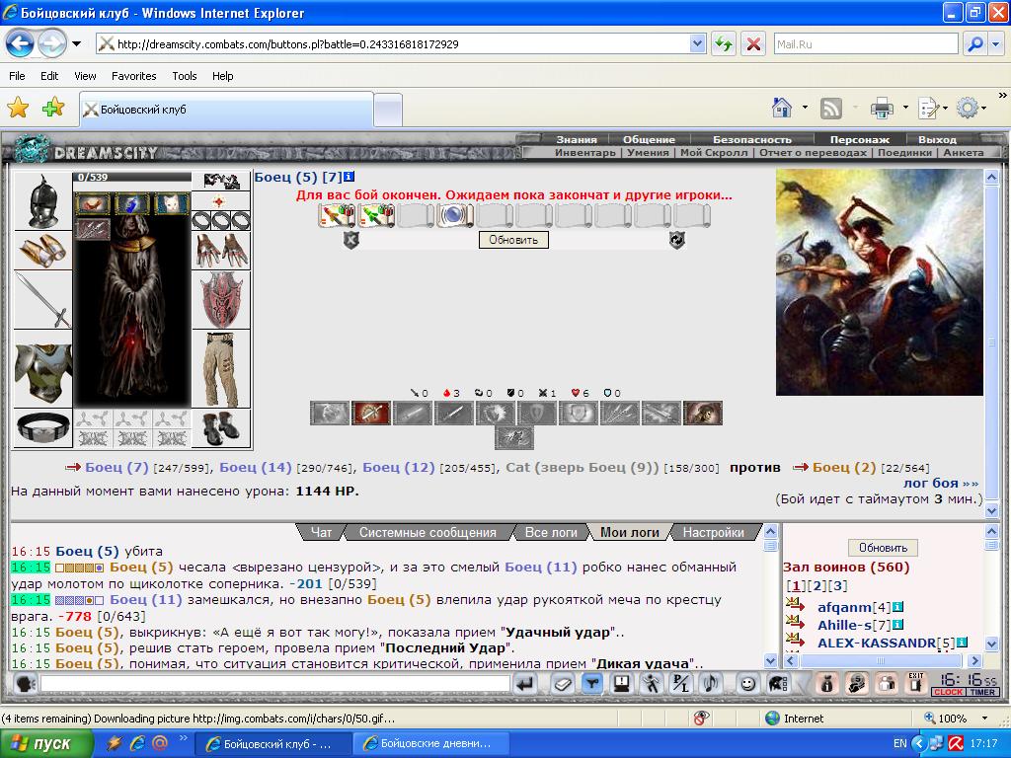This screenshot has width=1011, height=758.
Task: Click the red shield equipment slot
Action: pyautogui.click(x=221, y=300)
